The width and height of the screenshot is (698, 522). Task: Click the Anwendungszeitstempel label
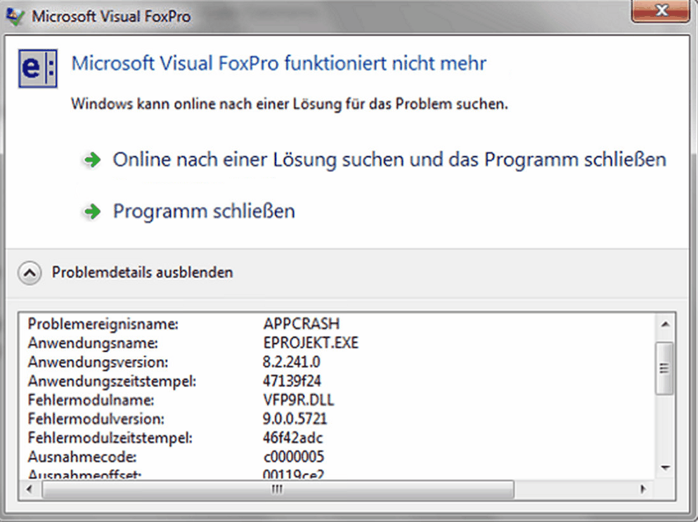(x=112, y=381)
